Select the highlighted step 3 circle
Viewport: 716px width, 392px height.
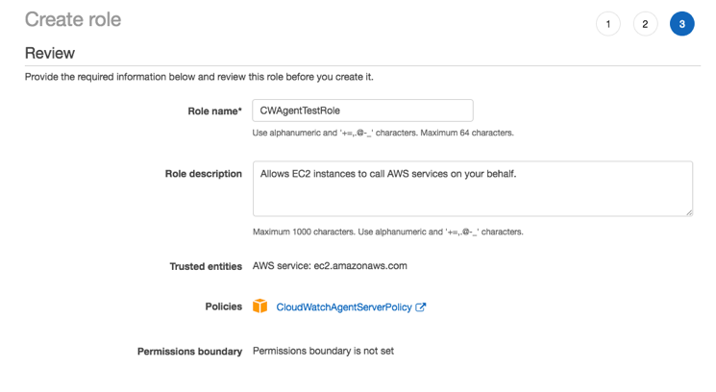tap(681, 24)
